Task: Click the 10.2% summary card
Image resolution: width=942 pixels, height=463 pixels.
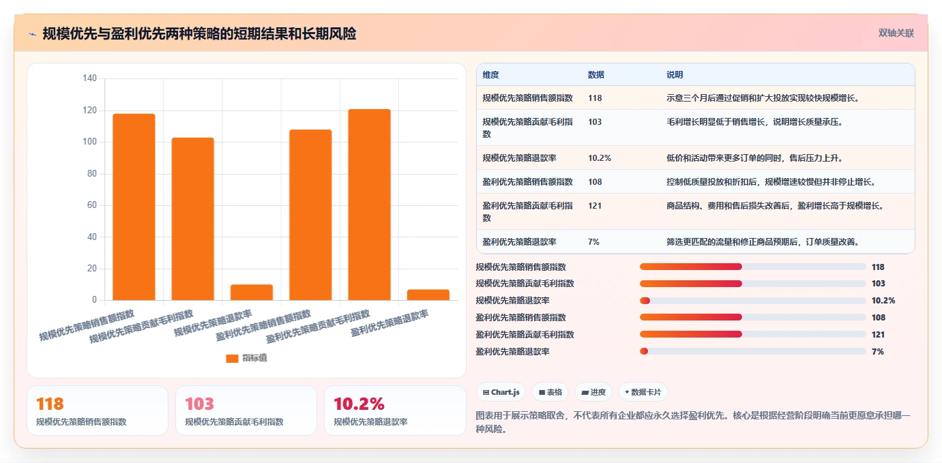Action: click(395, 410)
